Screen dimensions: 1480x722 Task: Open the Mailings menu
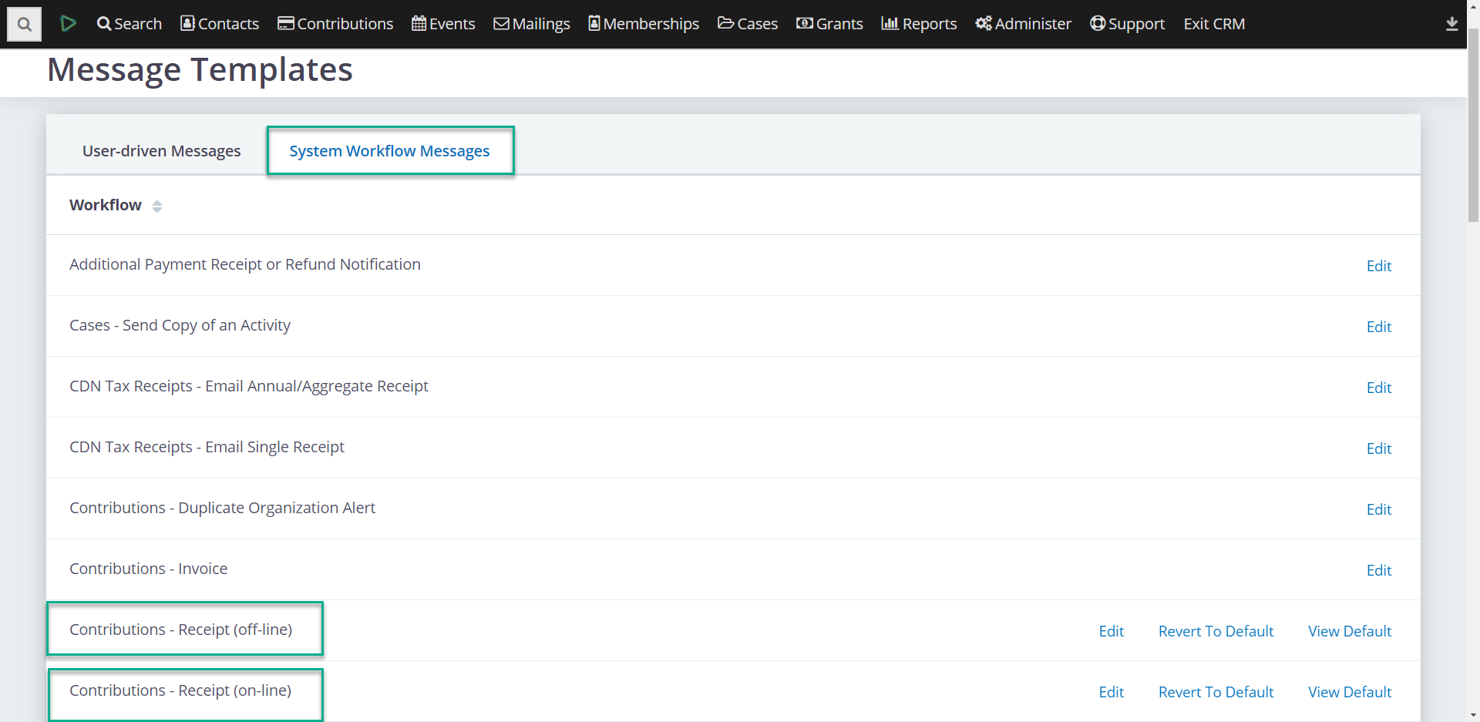pos(532,24)
